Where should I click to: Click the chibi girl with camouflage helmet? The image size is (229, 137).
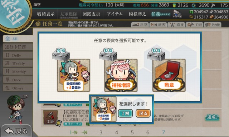[16, 109]
